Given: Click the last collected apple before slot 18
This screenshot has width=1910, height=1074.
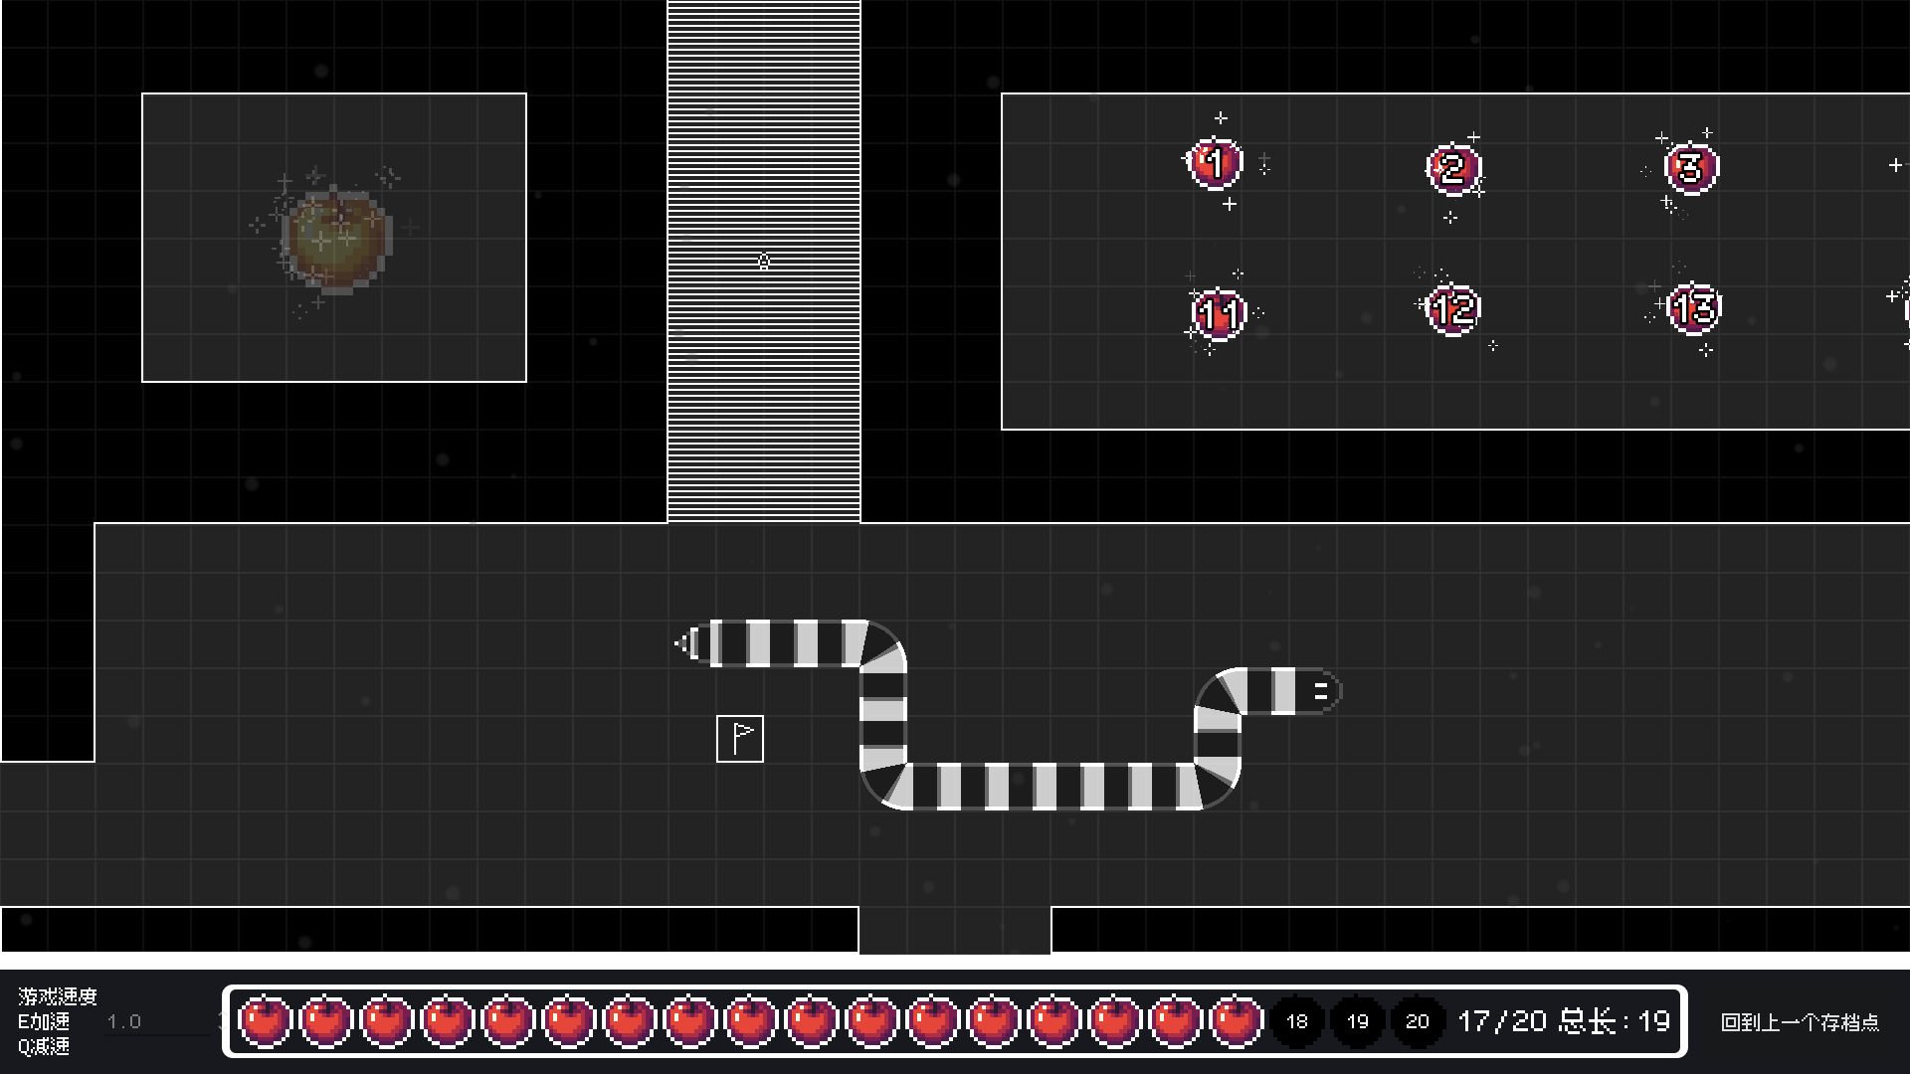Looking at the screenshot, I should pyautogui.click(x=1236, y=1021).
